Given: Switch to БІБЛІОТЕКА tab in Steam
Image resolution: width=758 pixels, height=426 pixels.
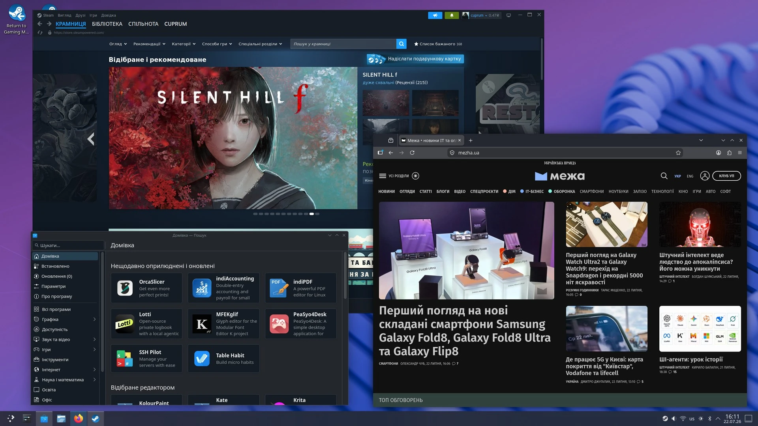Looking at the screenshot, I should tap(107, 24).
